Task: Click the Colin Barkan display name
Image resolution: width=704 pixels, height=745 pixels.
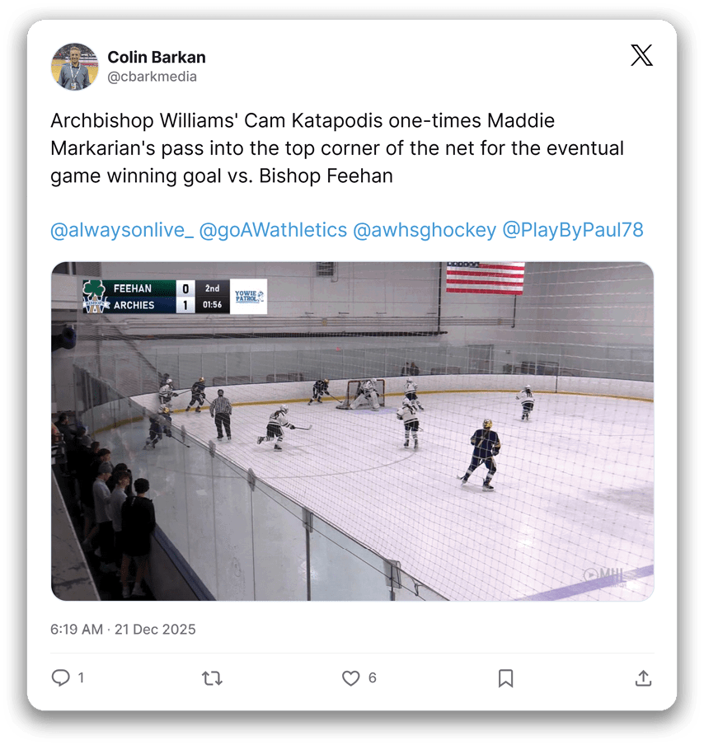Action: [157, 57]
